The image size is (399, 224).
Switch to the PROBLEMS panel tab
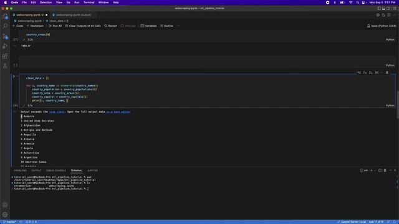tap(20, 170)
